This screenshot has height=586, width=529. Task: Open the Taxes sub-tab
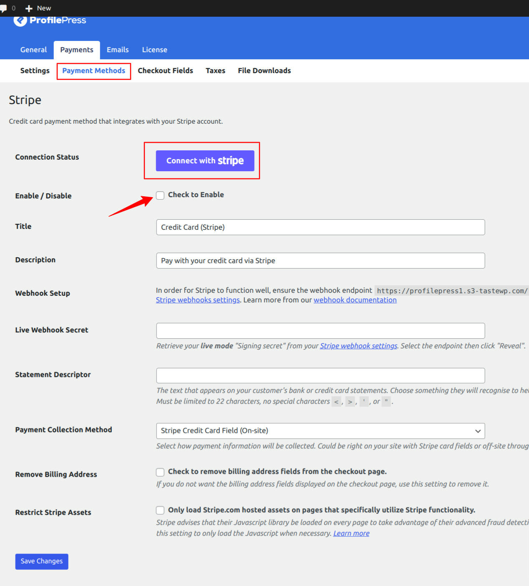tap(215, 71)
